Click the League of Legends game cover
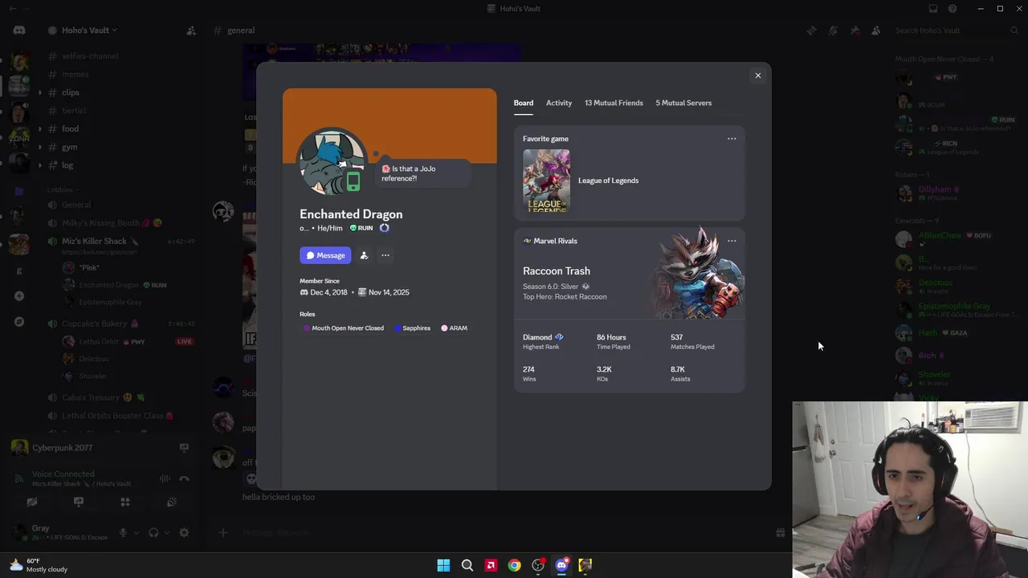1028x578 pixels. click(x=546, y=181)
